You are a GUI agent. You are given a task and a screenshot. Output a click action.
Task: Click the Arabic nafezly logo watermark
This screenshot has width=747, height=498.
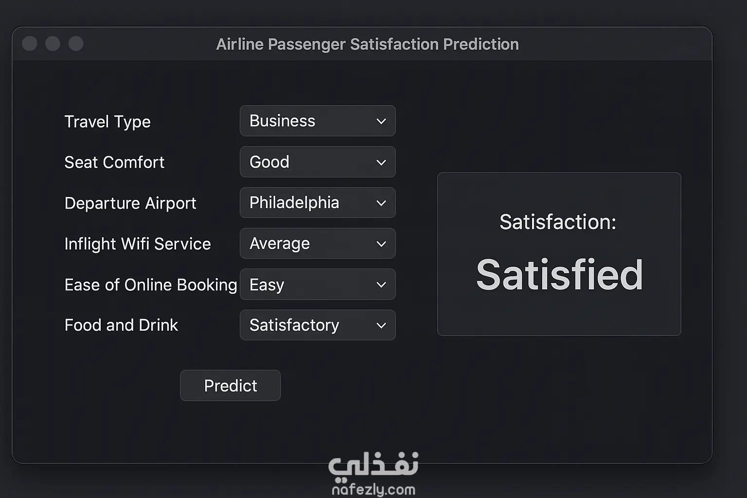pyautogui.click(x=373, y=465)
